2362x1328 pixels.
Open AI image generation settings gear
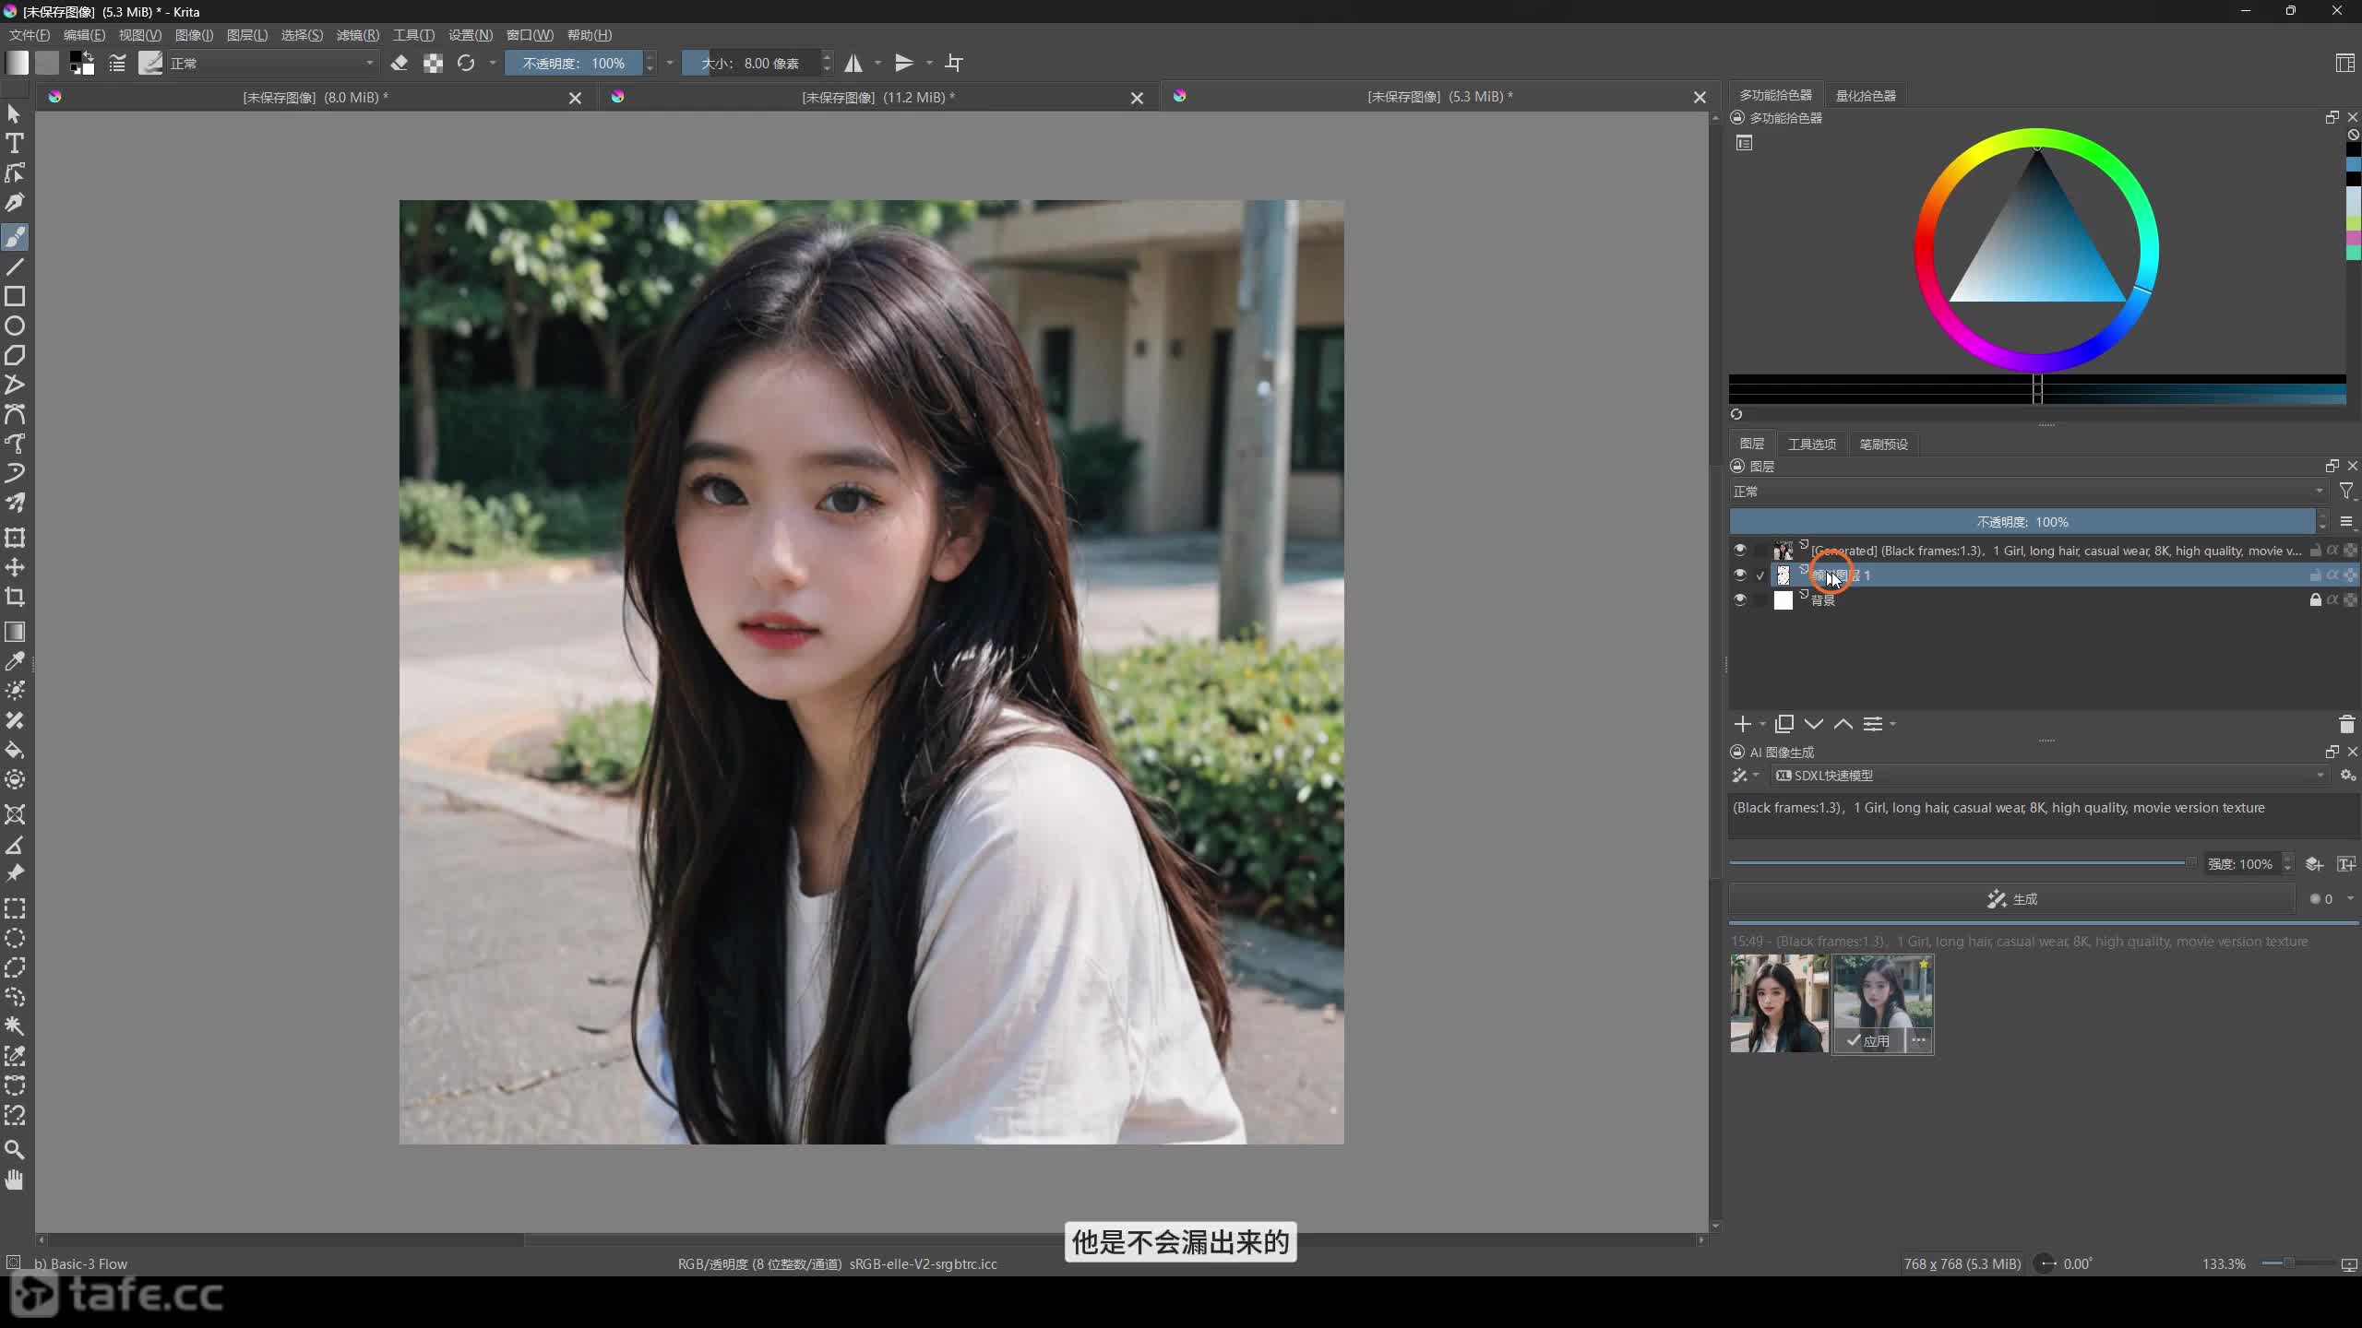point(2348,776)
